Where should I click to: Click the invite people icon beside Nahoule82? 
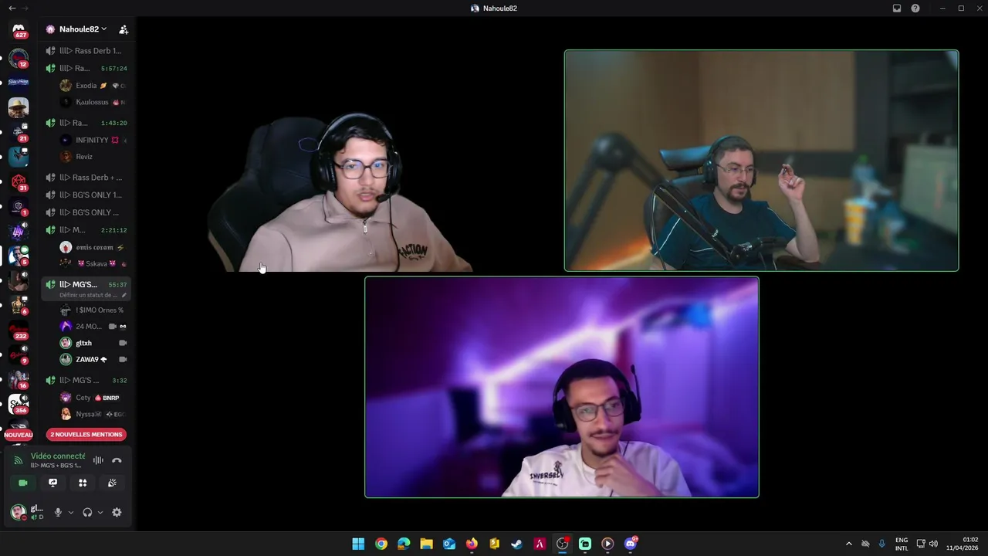coord(123,29)
